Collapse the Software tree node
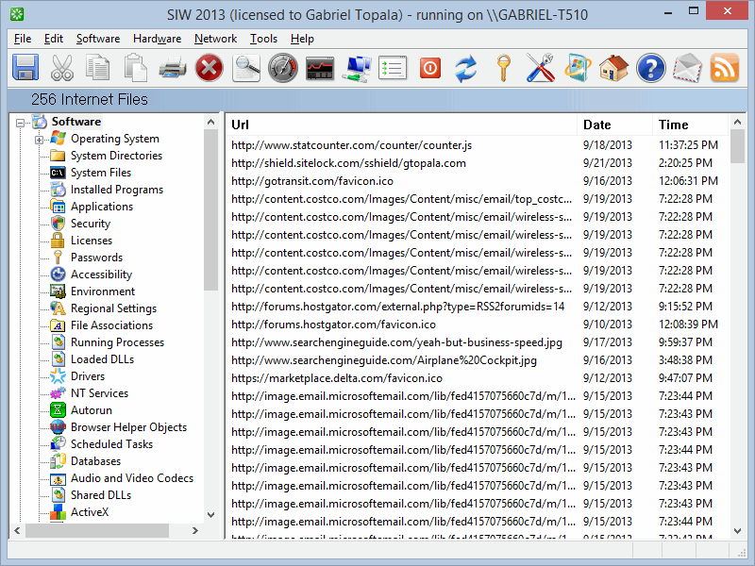 (x=22, y=123)
